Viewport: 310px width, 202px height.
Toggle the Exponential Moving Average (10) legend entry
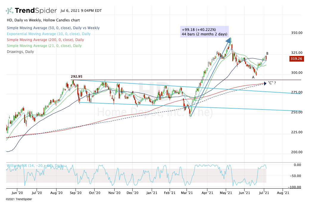coord(48,34)
